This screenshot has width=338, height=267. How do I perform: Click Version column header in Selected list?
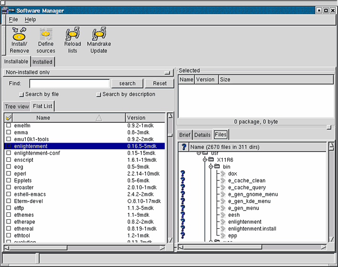(x=206, y=79)
